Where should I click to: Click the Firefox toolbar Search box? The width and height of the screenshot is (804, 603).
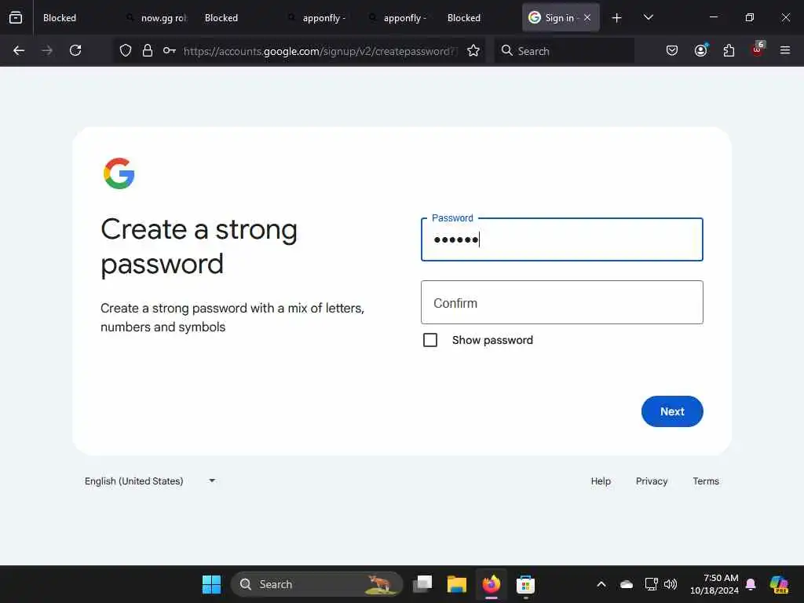click(x=564, y=50)
